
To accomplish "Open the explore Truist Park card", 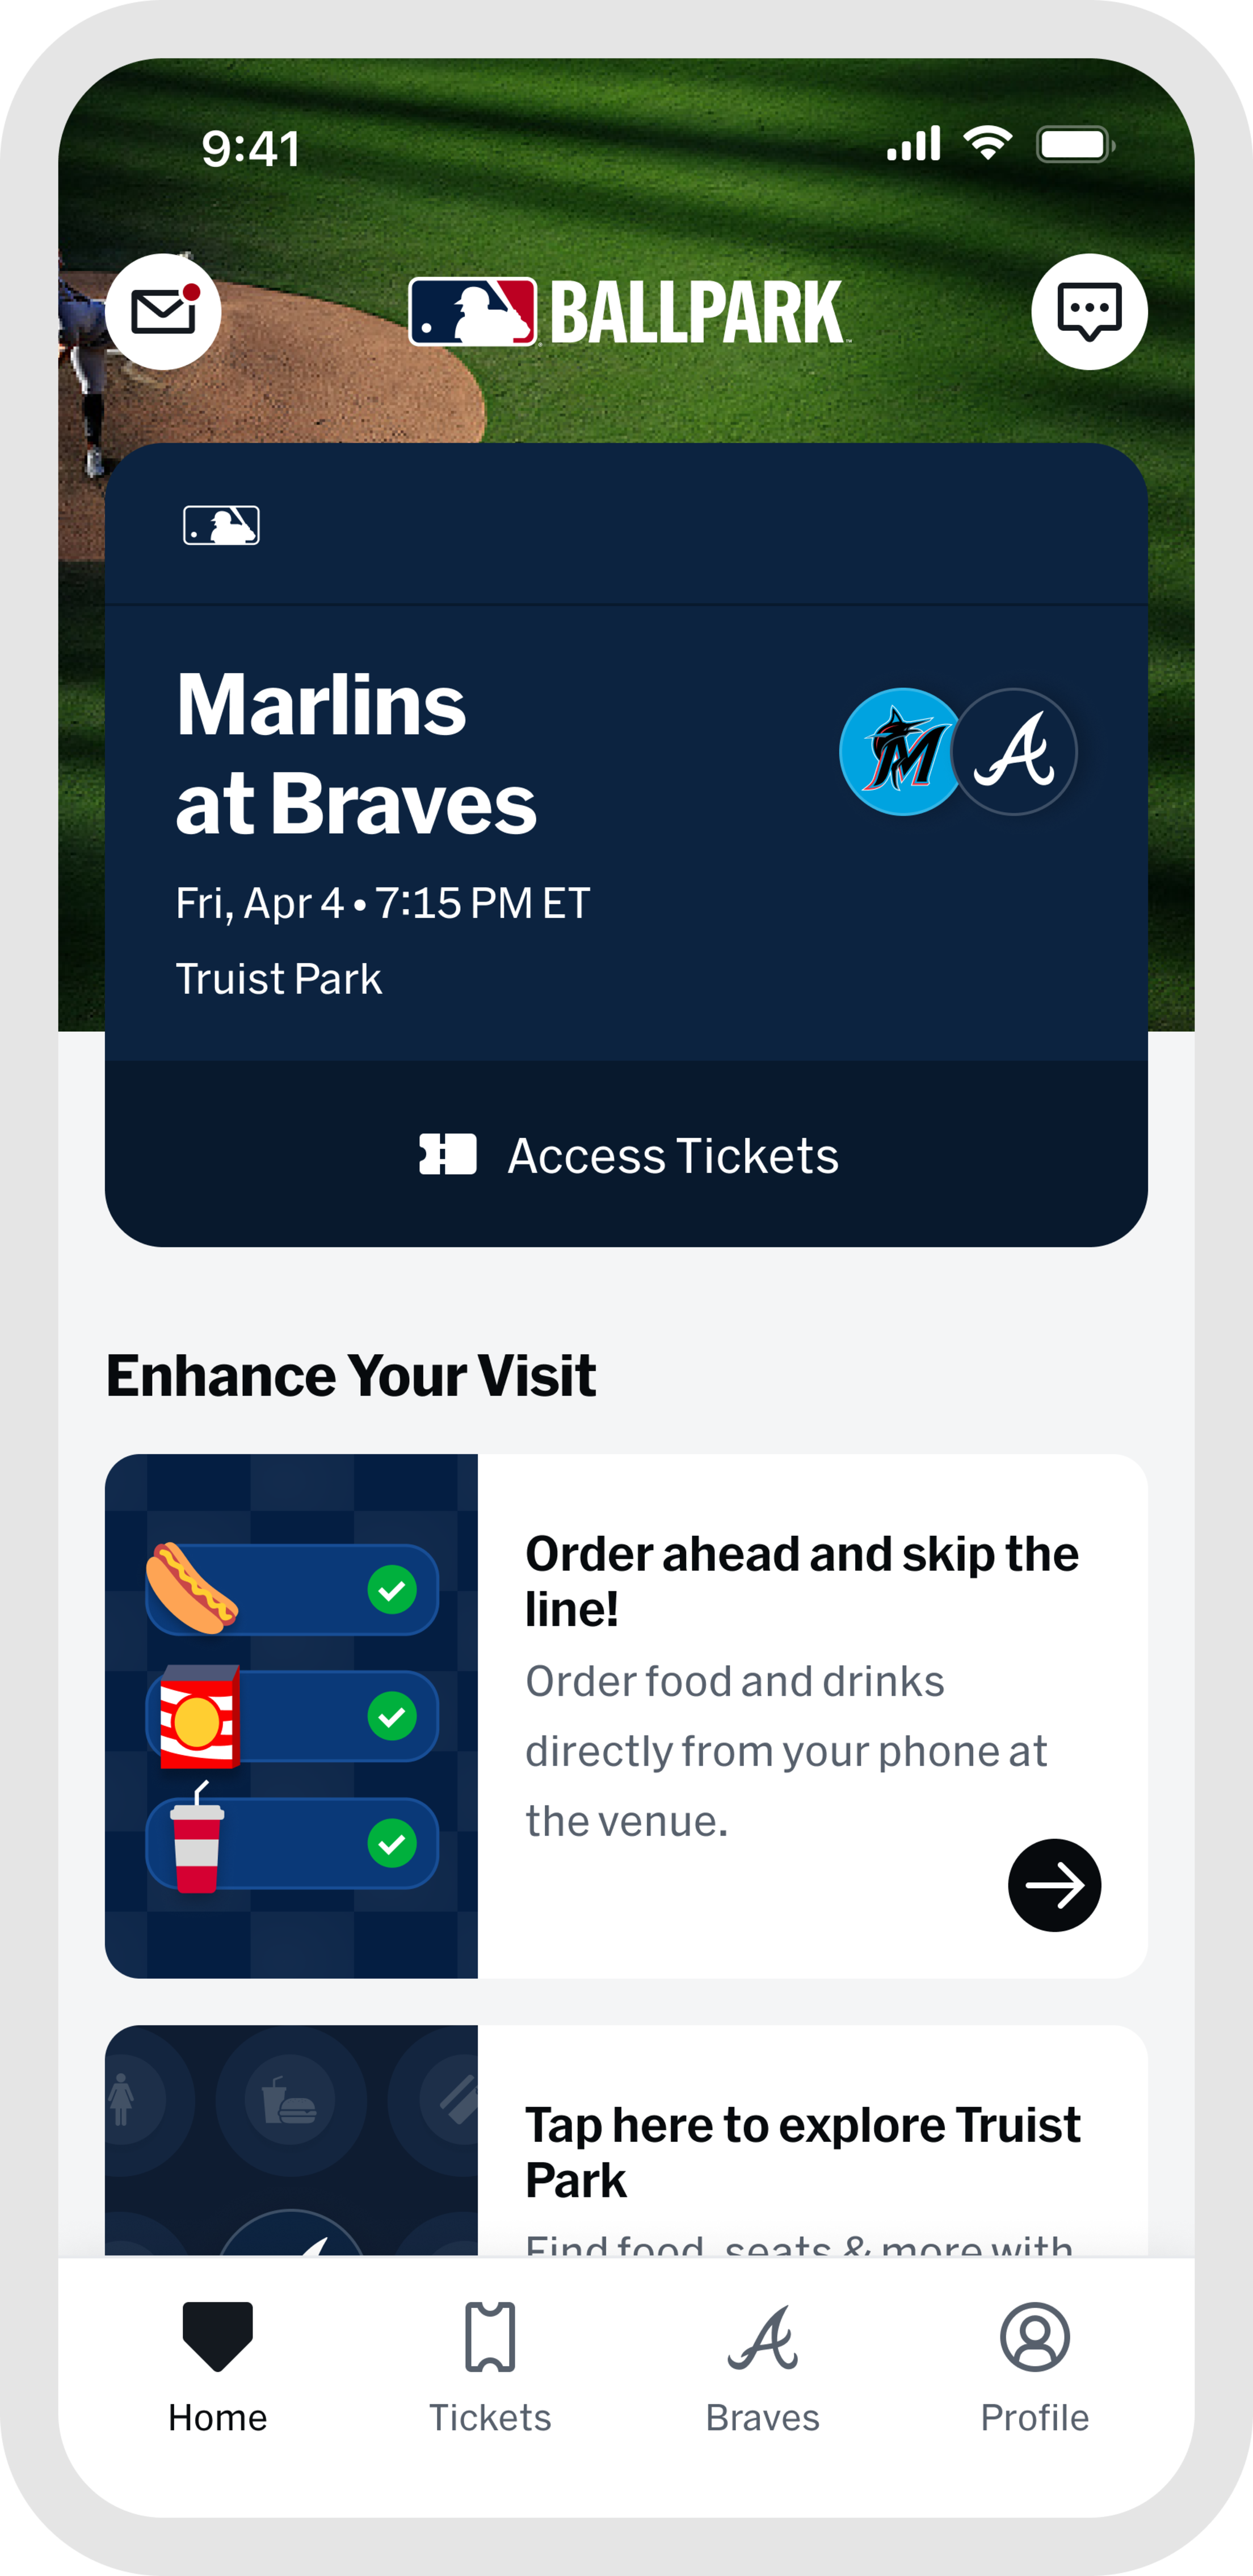I will pyautogui.click(x=803, y=2150).
